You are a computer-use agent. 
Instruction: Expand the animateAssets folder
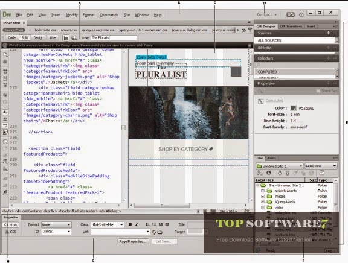[263, 191]
